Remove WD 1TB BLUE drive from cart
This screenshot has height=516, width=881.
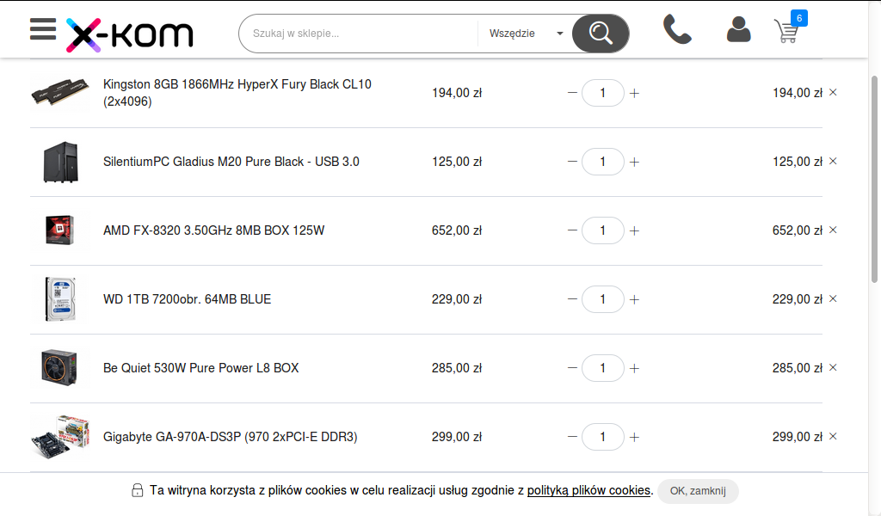pos(833,298)
